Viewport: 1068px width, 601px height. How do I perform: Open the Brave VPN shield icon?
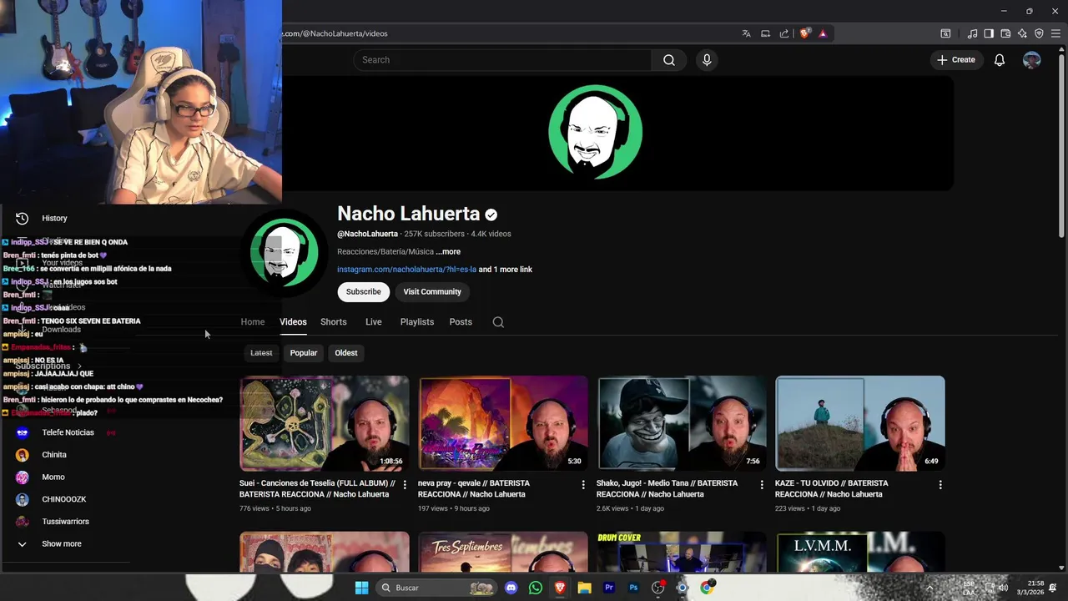point(1039,33)
